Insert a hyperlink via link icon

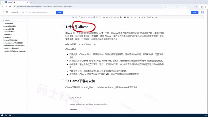tap(84, 17)
